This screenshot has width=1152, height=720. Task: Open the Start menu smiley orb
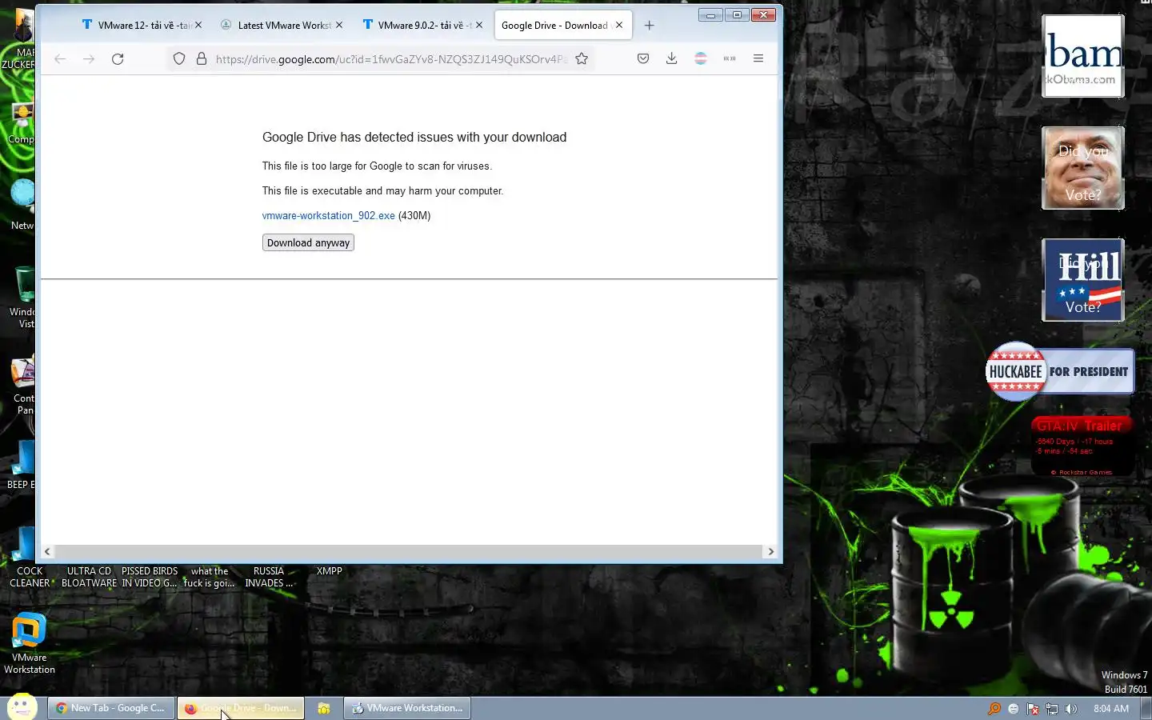(22, 707)
